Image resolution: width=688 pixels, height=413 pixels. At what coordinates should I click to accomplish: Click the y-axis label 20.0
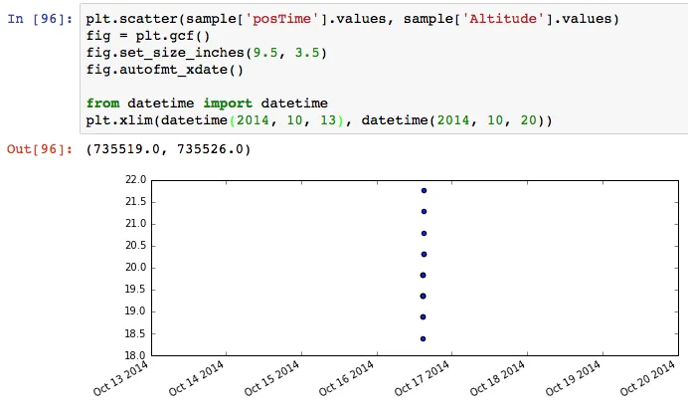135,267
